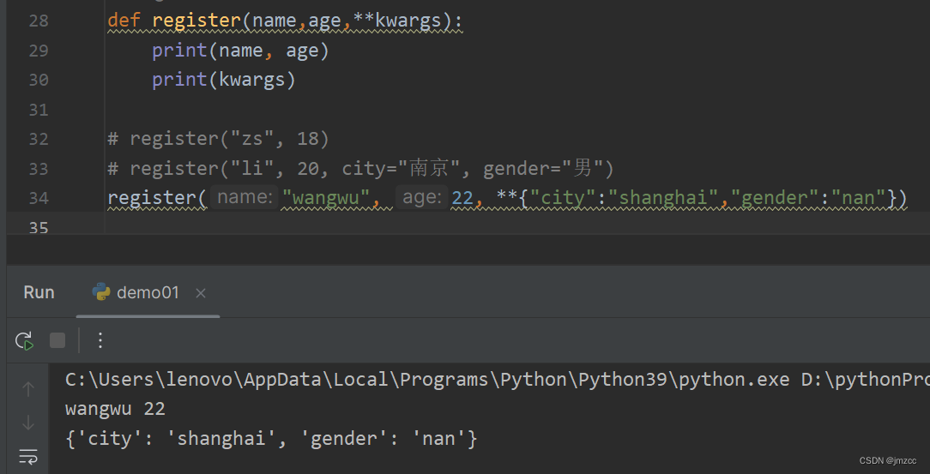Image resolution: width=930 pixels, height=474 pixels.
Task: Click the register function name in the def
Action: (x=196, y=21)
